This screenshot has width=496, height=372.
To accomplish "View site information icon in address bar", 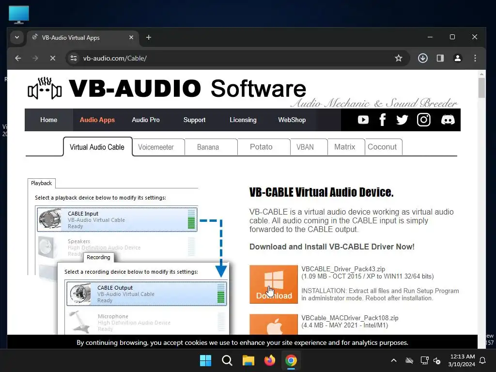I will coord(74,58).
